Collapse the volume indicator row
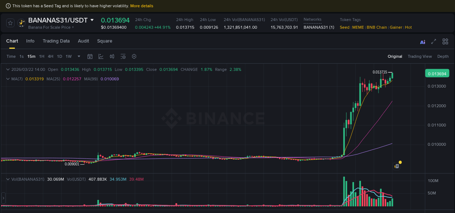This screenshot has width=455, height=213. pyautogui.click(x=8, y=179)
